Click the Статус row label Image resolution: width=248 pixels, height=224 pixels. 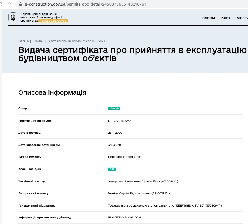tap(24, 108)
